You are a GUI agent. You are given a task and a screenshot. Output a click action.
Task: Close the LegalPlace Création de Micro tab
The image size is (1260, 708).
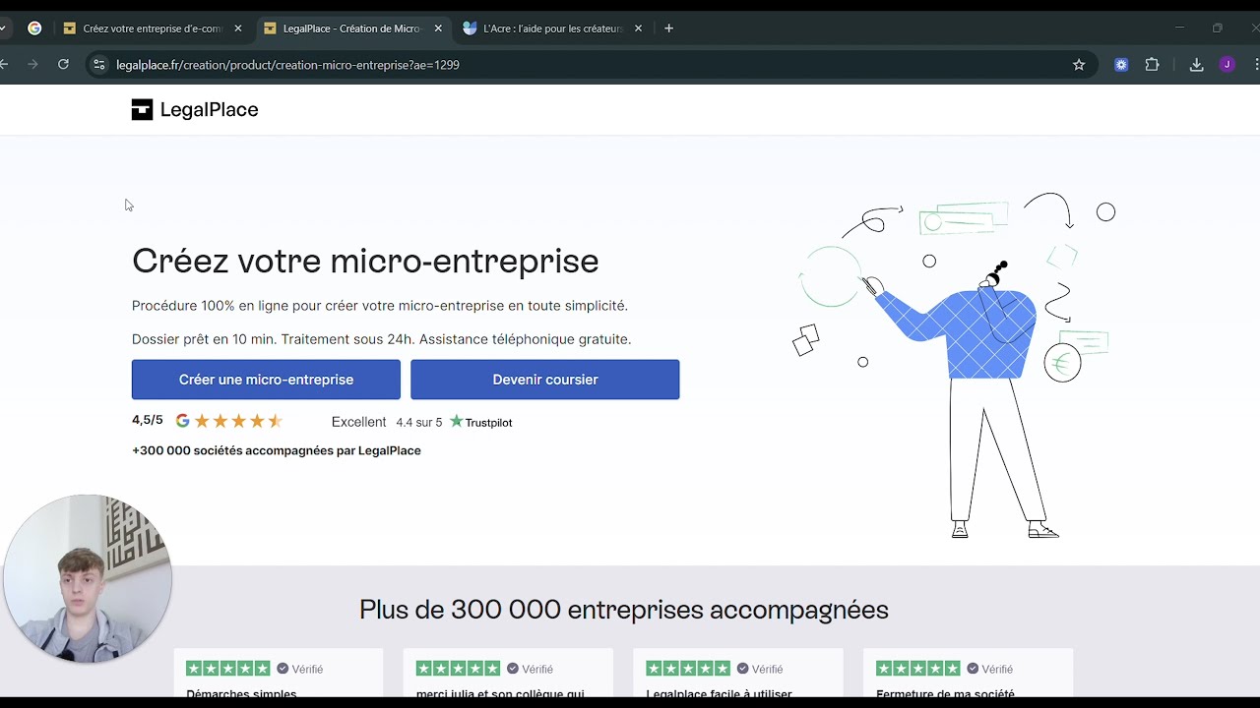pyautogui.click(x=438, y=29)
